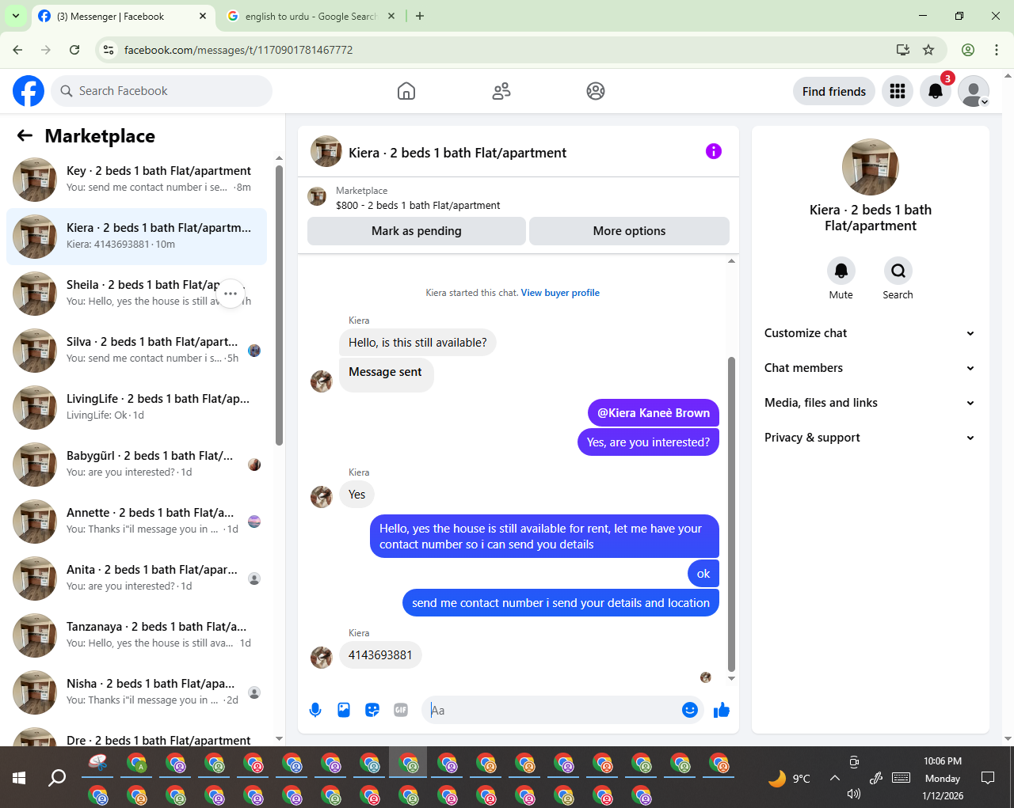Open the clock showing 10:06 PM
This screenshot has width=1014, height=808.
tap(943, 761)
